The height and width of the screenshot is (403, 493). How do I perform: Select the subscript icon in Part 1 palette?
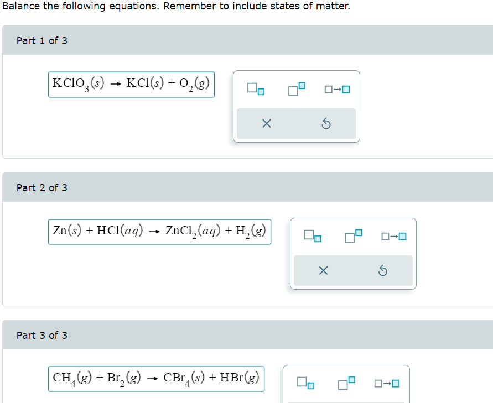point(257,88)
